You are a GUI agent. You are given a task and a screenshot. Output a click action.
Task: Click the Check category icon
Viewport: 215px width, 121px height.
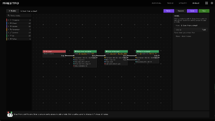[x=11, y=23]
